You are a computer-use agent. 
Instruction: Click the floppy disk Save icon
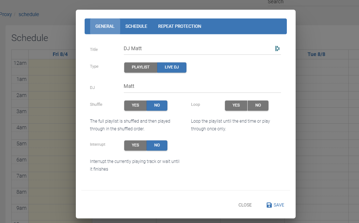(x=269, y=205)
